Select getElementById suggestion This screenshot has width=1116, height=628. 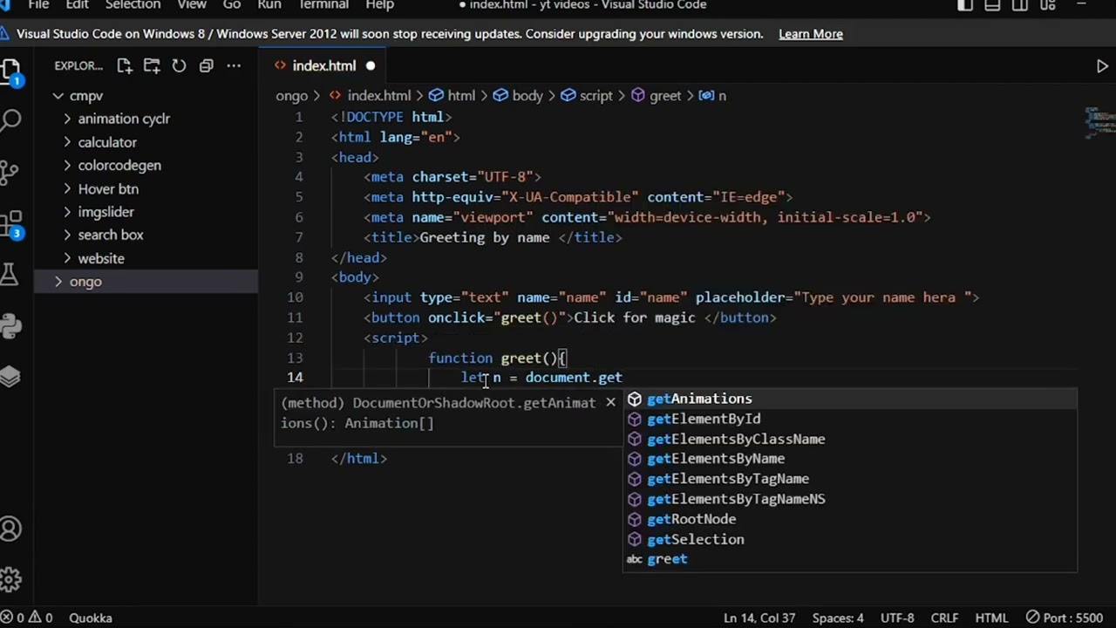[850, 419]
